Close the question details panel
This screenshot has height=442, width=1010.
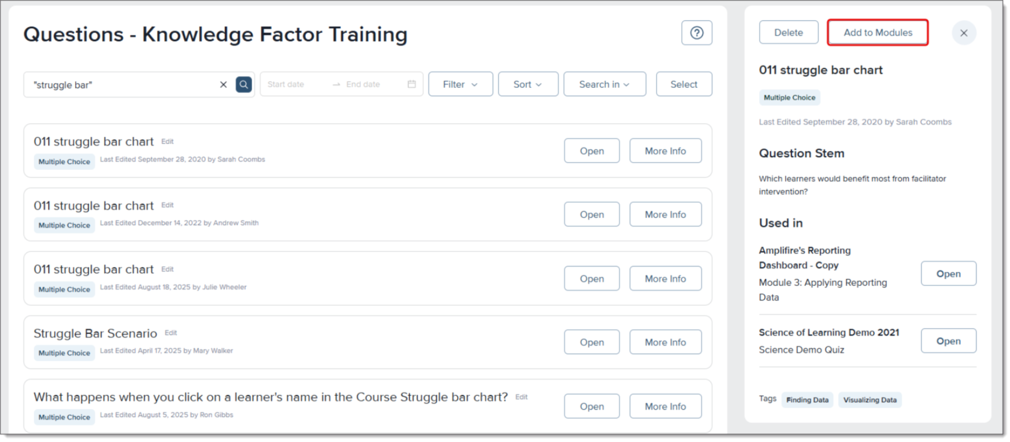(964, 33)
